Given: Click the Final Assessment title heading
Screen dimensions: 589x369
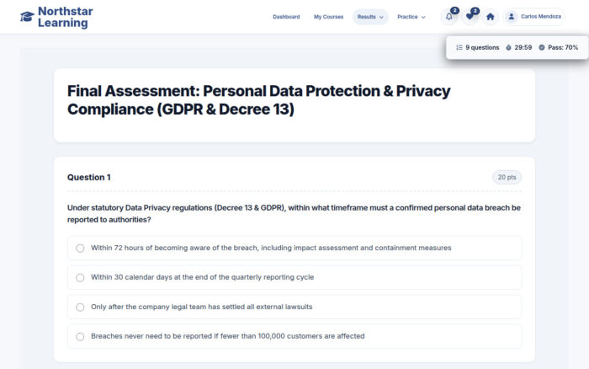Looking at the screenshot, I should pos(259,100).
